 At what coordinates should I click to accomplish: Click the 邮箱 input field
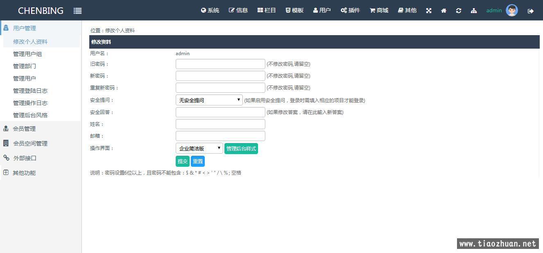point(220,136)
